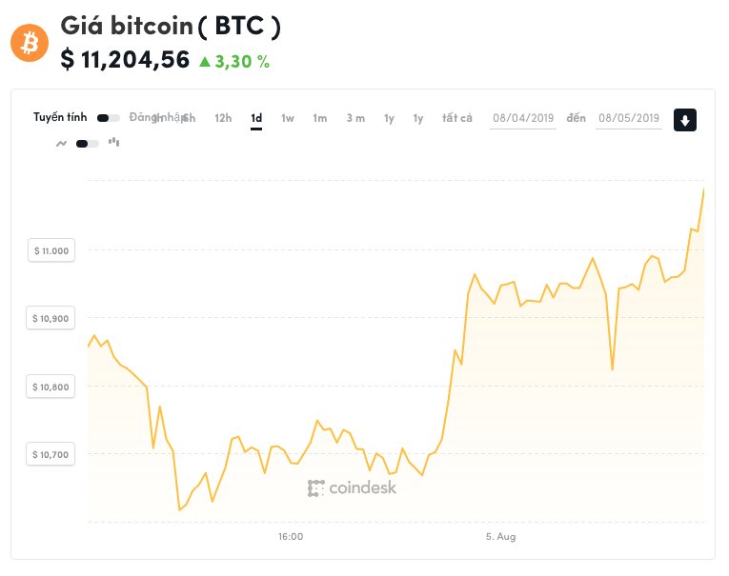This screenshot has width=729, height=576.
Task: Switch to the 1w time range
Action: [x=288, y=118]
